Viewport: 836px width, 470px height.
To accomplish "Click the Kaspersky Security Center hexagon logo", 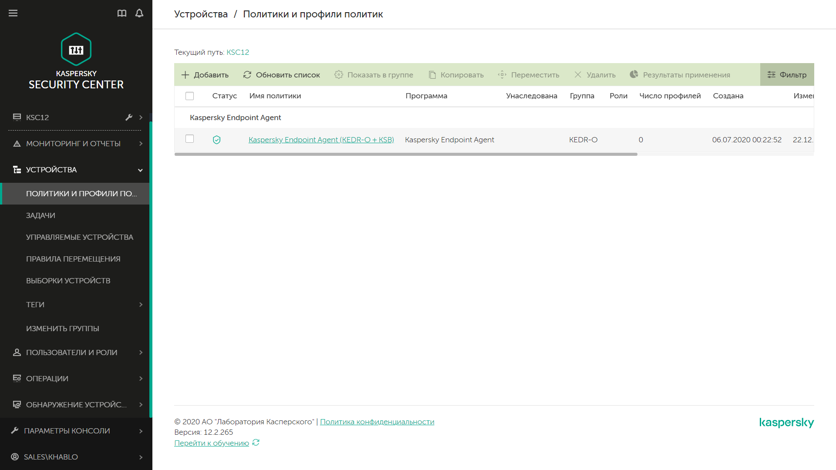I will pyautogui.click(x=76, y=49).
